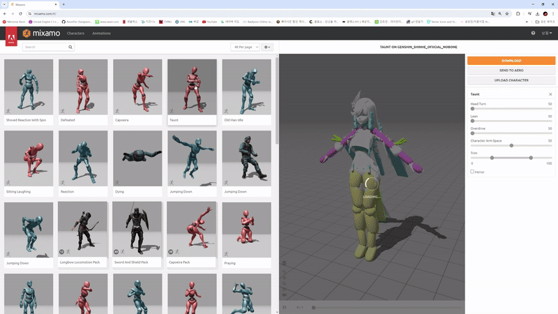Open browser translate icon in address bar
This screenshot has height=314, width=558.
pyautogui.click(x=493, y=13)
